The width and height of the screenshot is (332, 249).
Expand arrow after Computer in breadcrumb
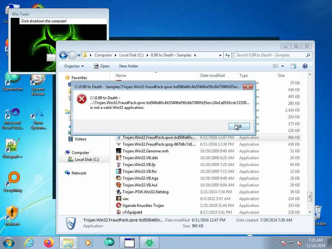[116, 55]
